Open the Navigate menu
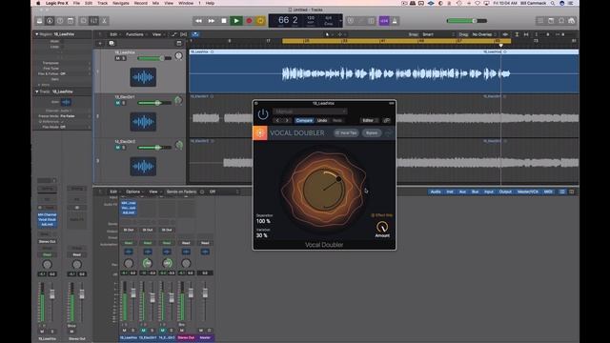 pyautogui.click(x=121, y=3)
